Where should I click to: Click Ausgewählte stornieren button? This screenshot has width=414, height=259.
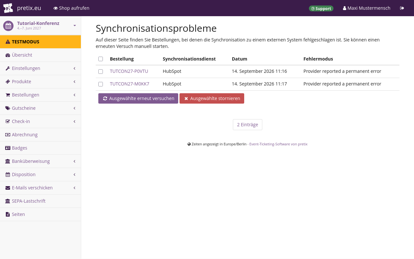212,98
